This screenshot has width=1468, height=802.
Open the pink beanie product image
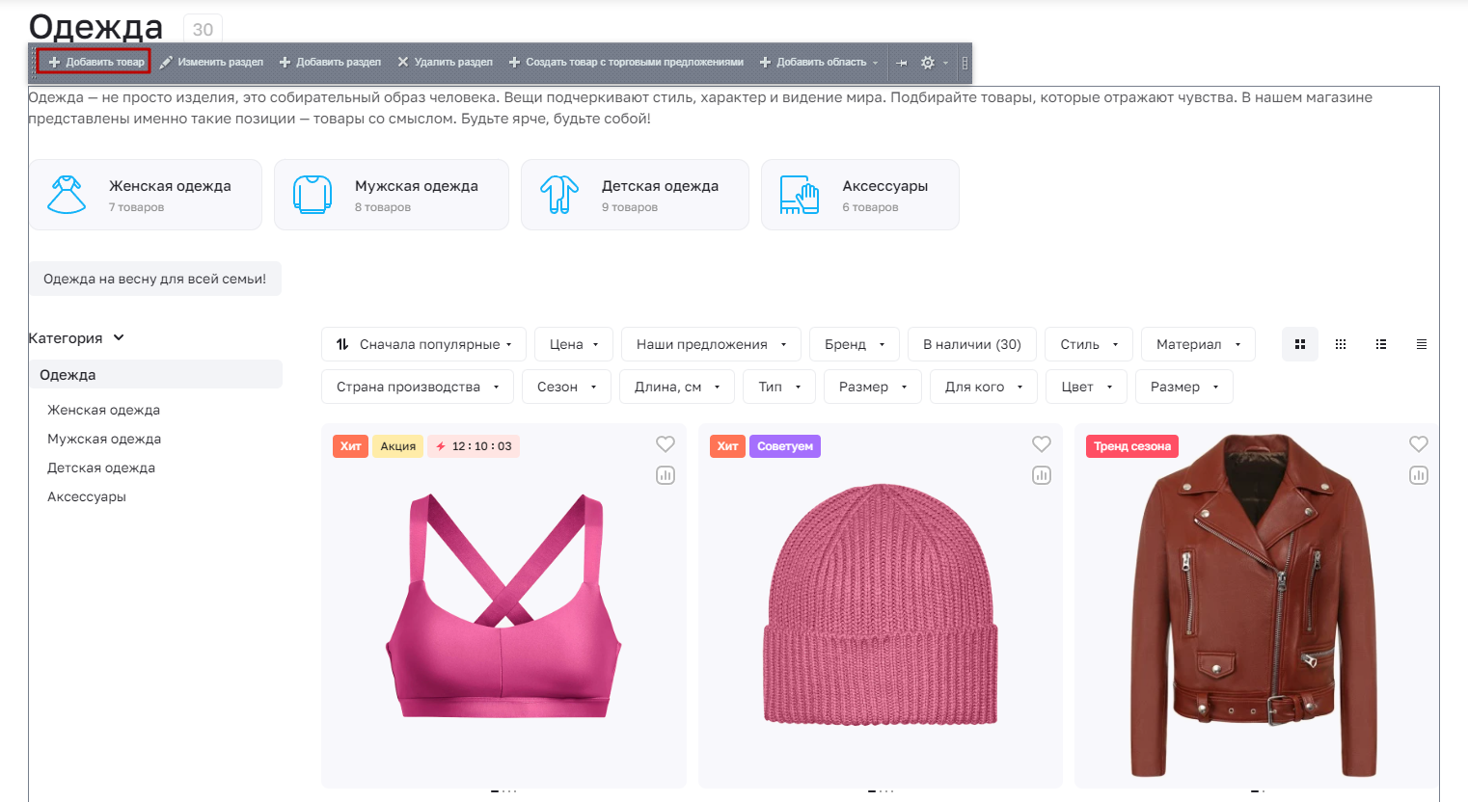click(x=881, y=605)
